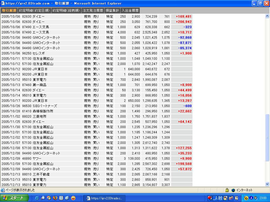This screenshot has height=202, width=270.
Task: Open the 入出金履歴 tab
Action: pyautogui.click(x=130, y=11)
